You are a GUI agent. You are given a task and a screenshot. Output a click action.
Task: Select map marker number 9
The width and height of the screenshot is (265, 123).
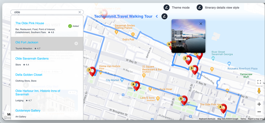coord(170,45)
